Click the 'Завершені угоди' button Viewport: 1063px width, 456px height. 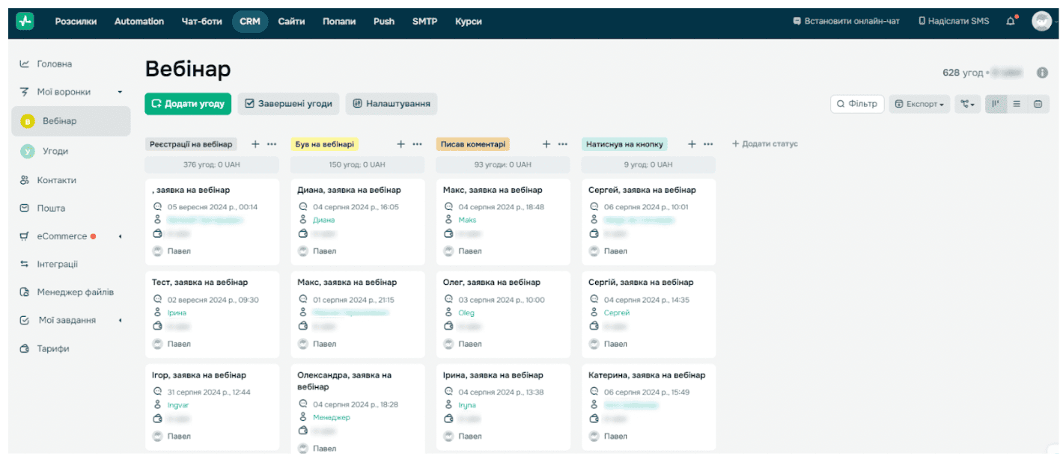288,104
